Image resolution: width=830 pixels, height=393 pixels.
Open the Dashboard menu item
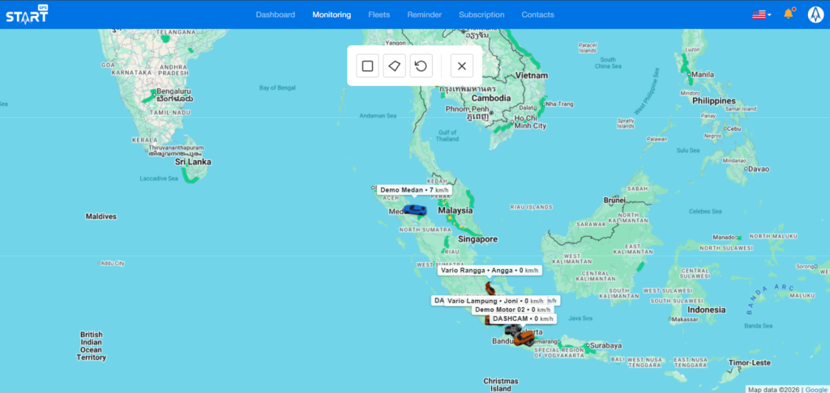click(x=276, y=15)
